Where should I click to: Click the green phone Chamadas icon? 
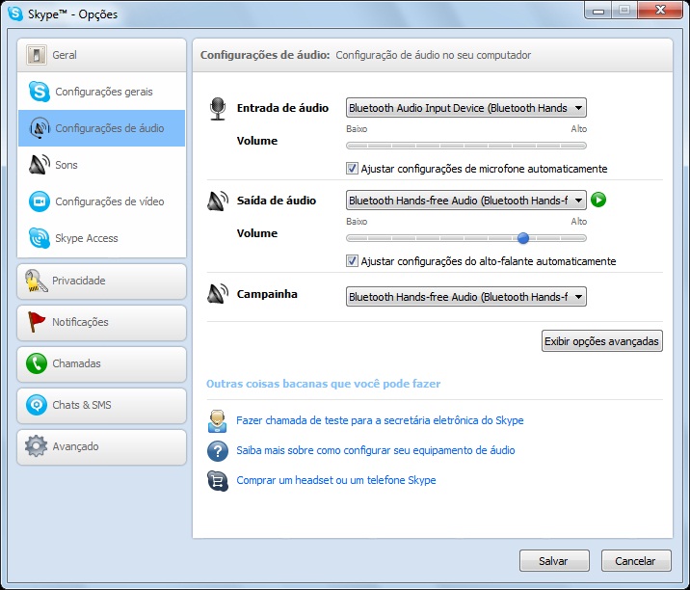pos(36,363)
